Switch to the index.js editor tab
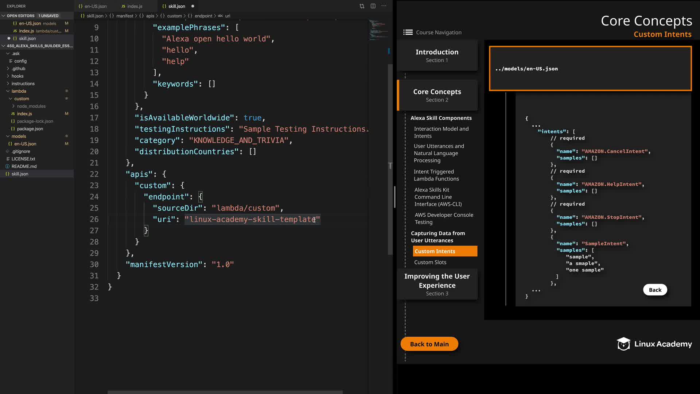Screen dimensions: 700x394 (x=135, y=6)
